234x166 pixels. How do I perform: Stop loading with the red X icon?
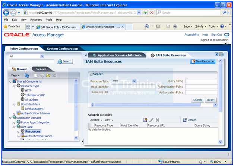tap(152, 13)
